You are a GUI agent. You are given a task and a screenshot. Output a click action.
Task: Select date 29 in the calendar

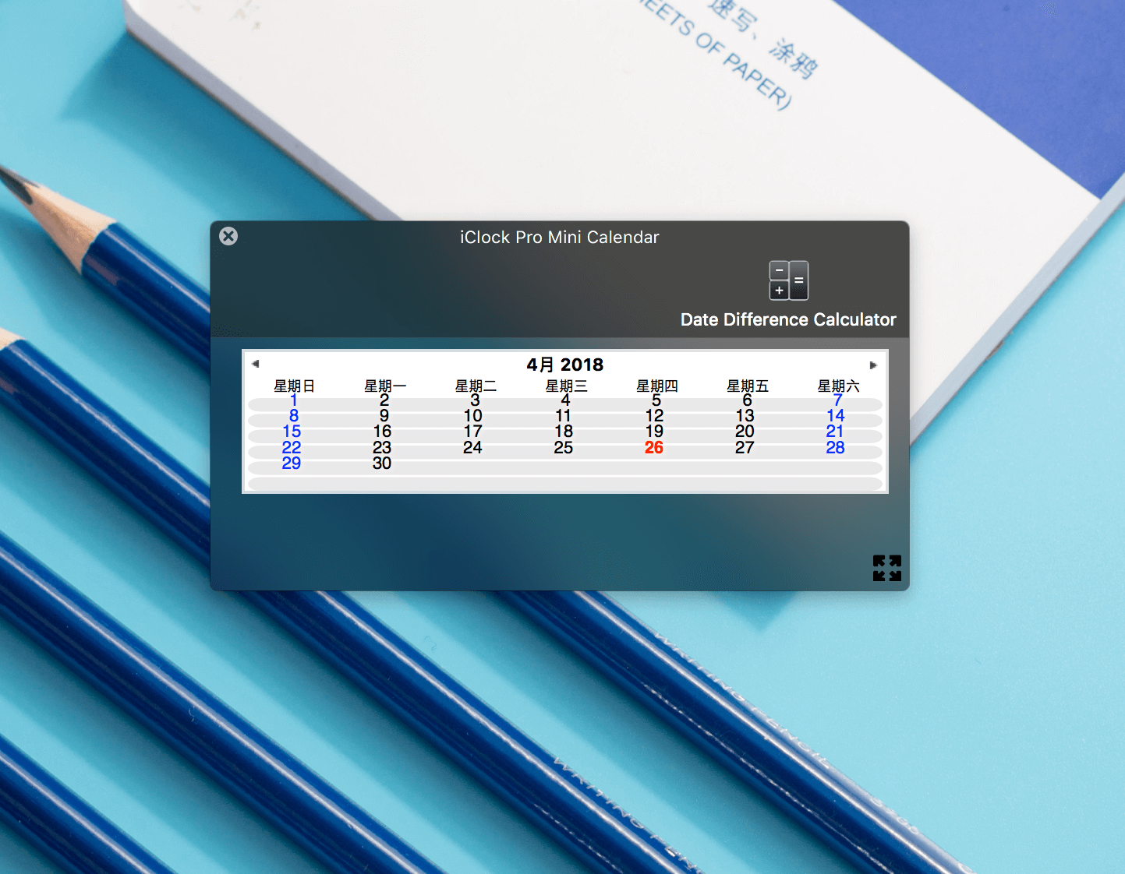click(292, 463)
